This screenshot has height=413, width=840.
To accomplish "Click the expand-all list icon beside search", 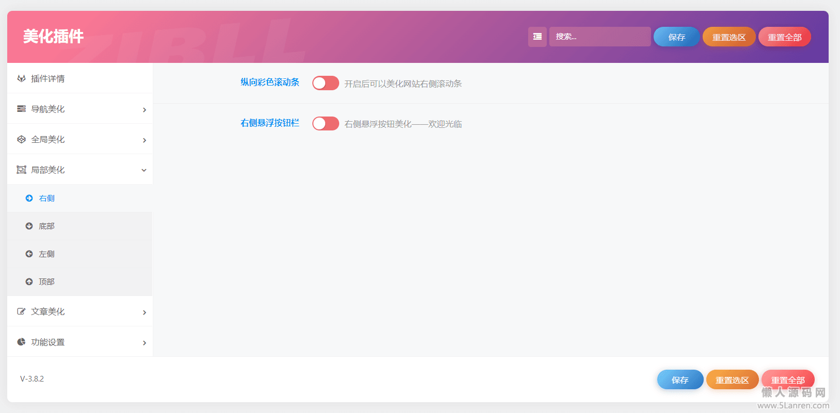I will tap(537, 37).
